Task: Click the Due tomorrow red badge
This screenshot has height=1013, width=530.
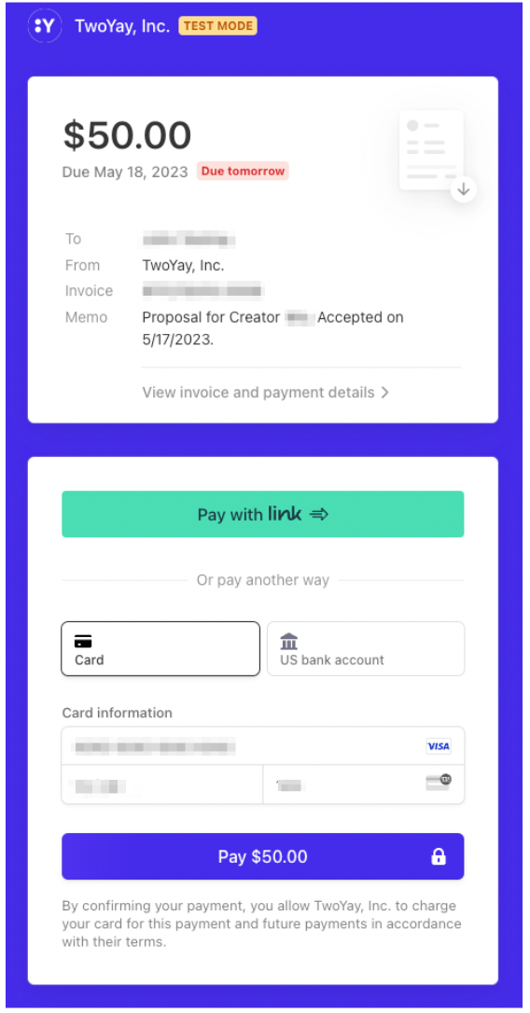Action: point(243,172)
